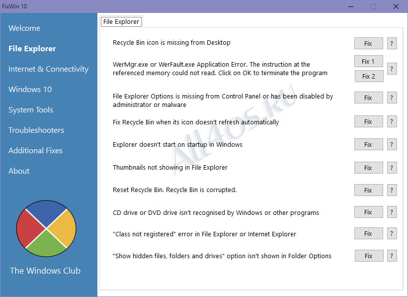Fix Recycle Bin icon missing from Desktop
408x297 pixels.
[x=368, y=43]
